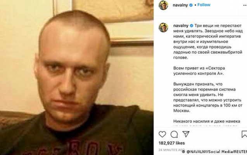Open the three-dot more options menu
The height and width of the screenshot is (155, 247).
click(245, 5)
